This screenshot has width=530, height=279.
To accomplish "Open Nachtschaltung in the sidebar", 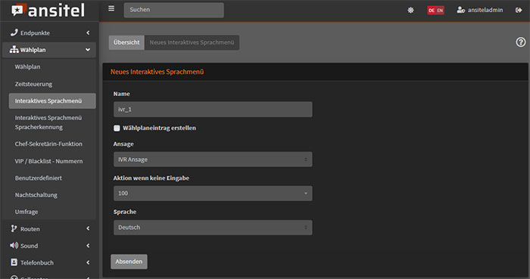I will point(36,195).
